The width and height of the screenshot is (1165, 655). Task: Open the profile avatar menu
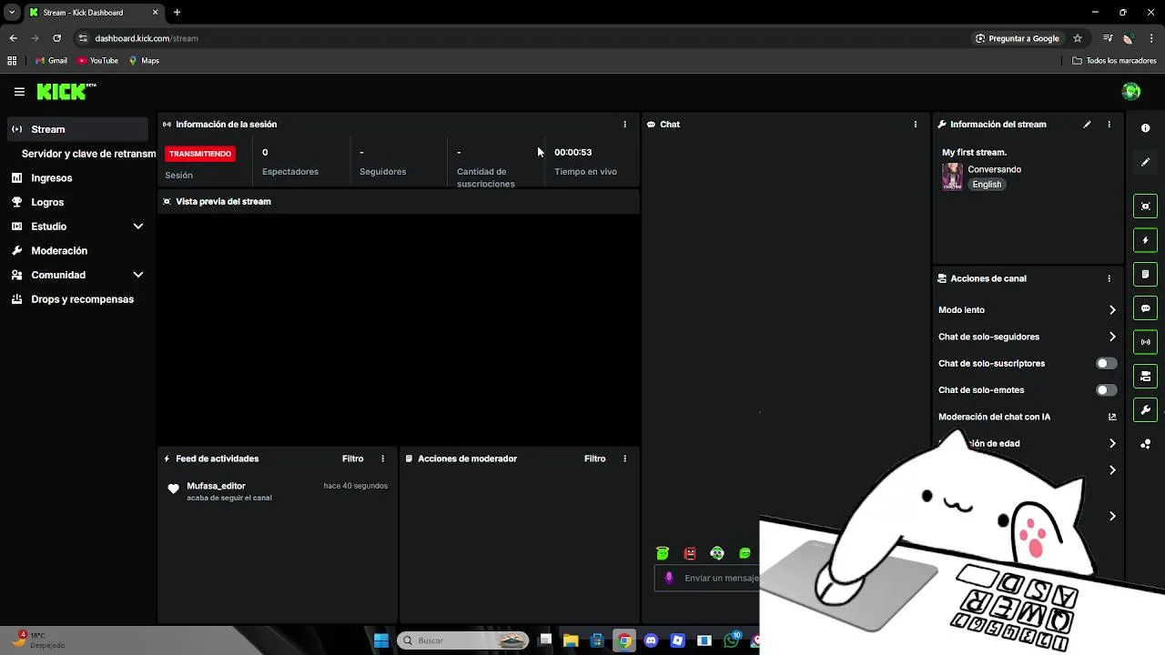(1131, 91)
